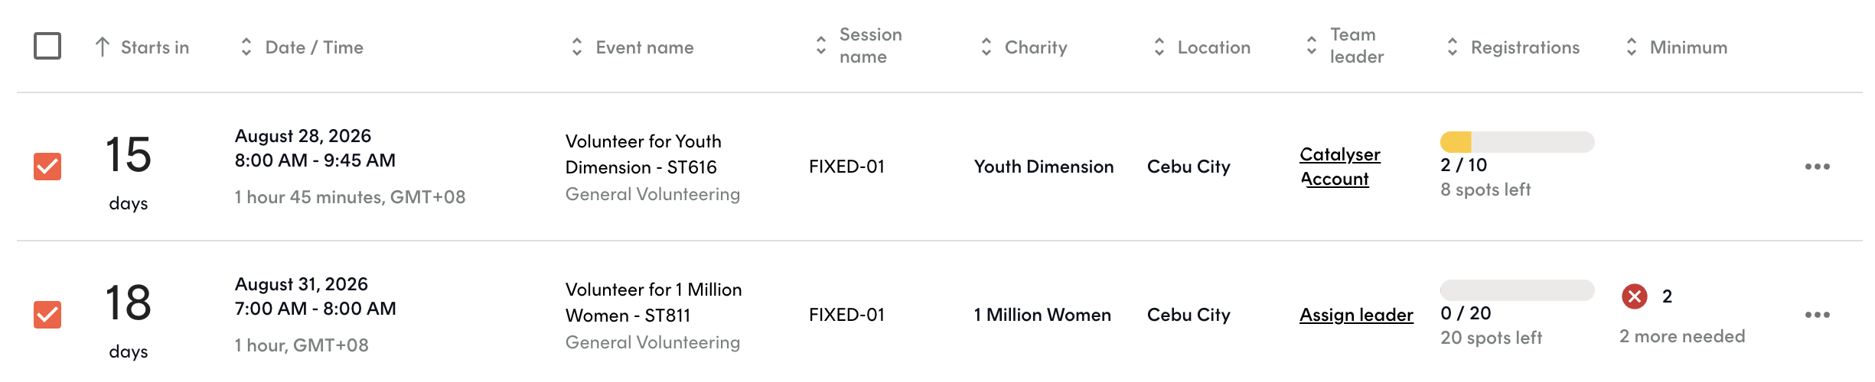Click the Date / Time sort arrows icon
Image resolution: width=1875 pixels, height=382 pixels.
[246, 47]
